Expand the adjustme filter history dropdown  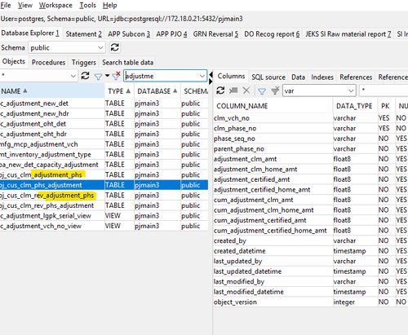(x=202, y=76)
